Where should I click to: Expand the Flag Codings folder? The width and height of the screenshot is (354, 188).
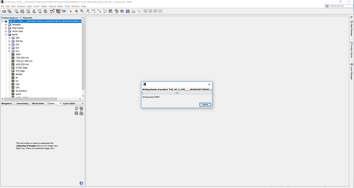click(x=6, y=28)
